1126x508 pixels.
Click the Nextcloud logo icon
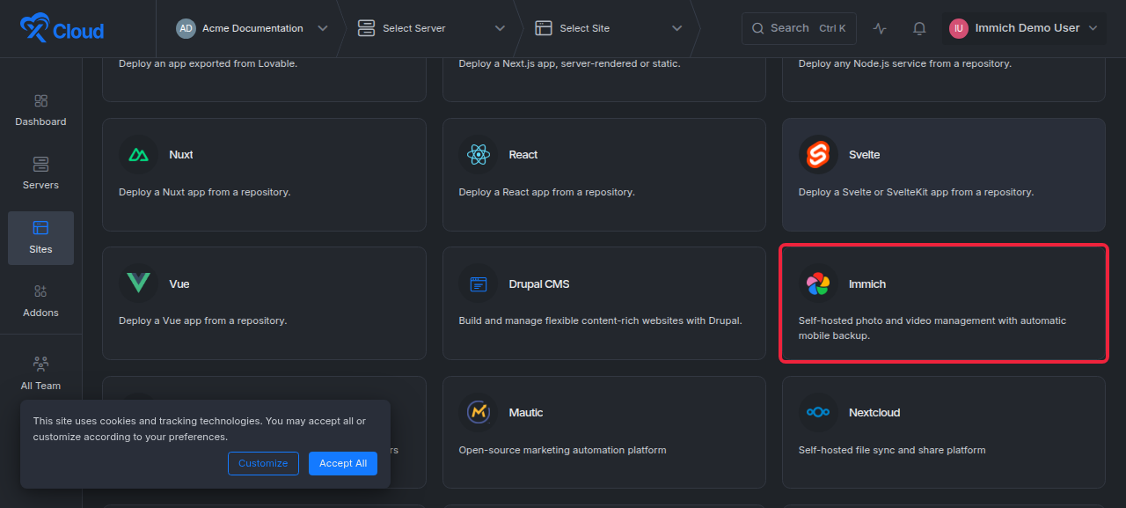819,413
